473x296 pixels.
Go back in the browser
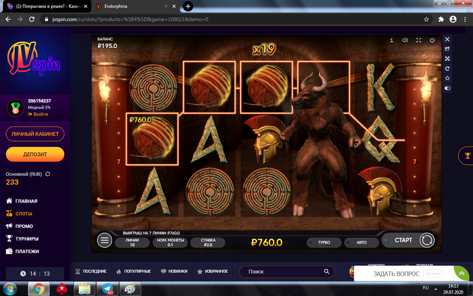[x=8, y=19]
